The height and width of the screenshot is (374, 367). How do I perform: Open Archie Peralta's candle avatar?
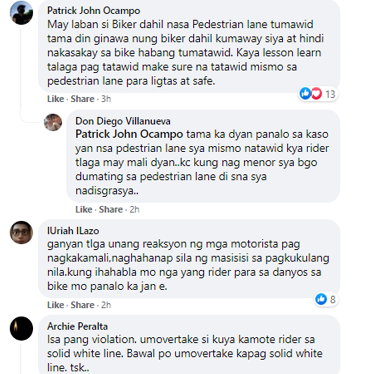(x=22, y=328)
